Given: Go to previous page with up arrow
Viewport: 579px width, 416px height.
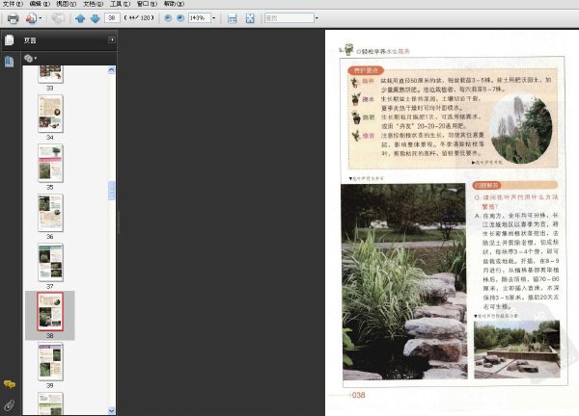Looking at the screenshot, I should pyautogui.click(x=80, y=18).
